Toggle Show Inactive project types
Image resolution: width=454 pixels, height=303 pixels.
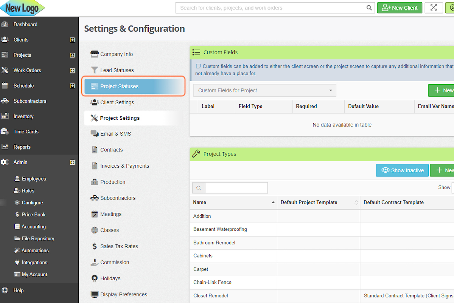(402, 170)
